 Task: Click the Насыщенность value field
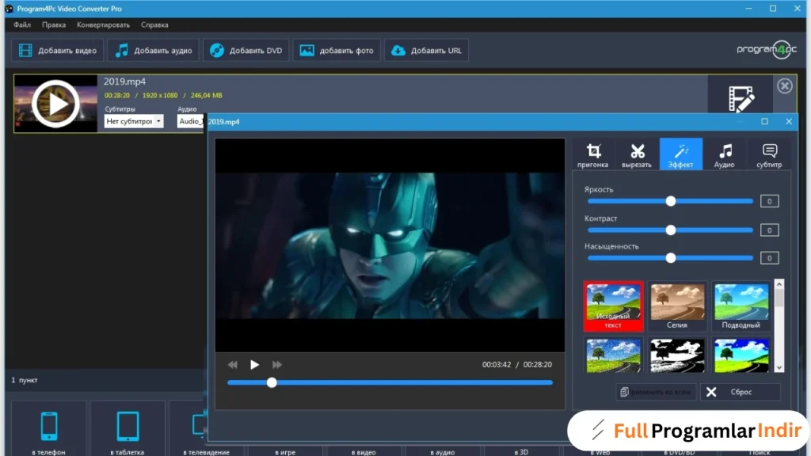770,258
